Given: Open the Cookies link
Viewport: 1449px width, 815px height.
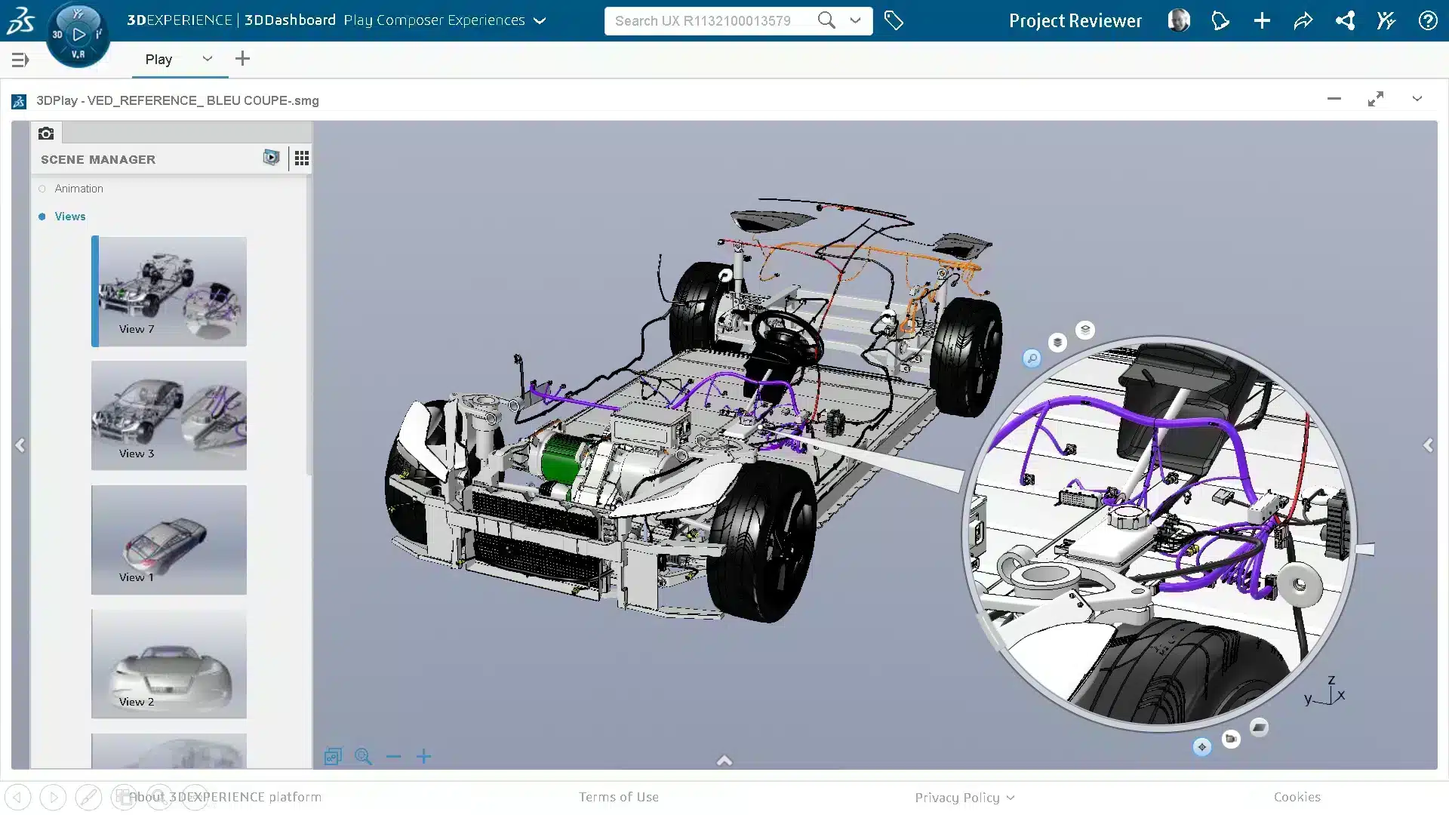Looking at the screenshot, I should click(1297, 797).
